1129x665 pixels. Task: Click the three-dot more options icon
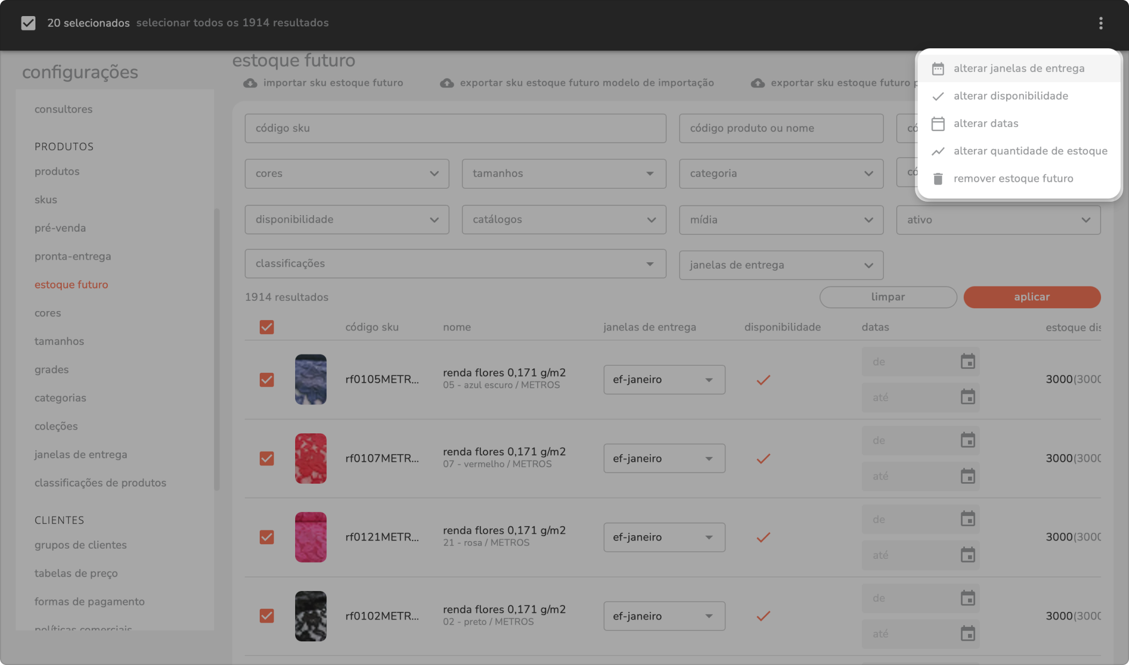(x=1101, y=23)
